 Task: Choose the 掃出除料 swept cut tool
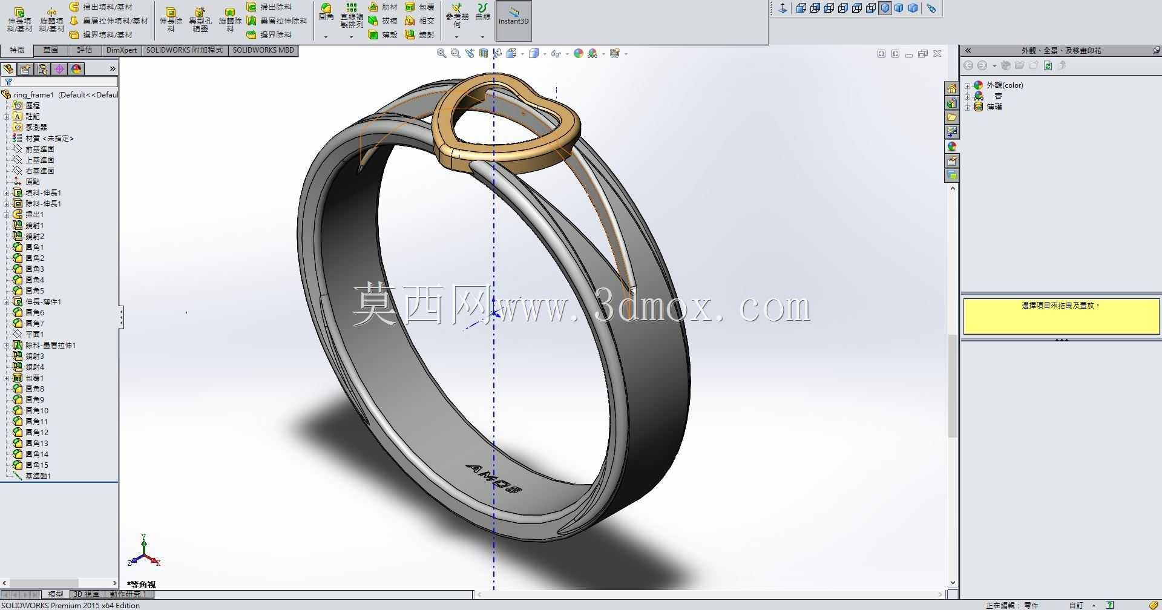tap(269, 7)
